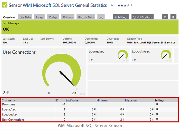Click the Settings button with wrench
The width and height of the screenshot is (179, 130).
[121, 17]
